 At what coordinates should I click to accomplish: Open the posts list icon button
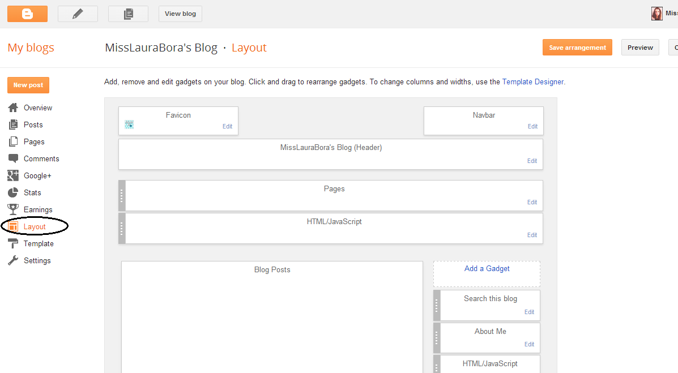(x=129, y=14)
